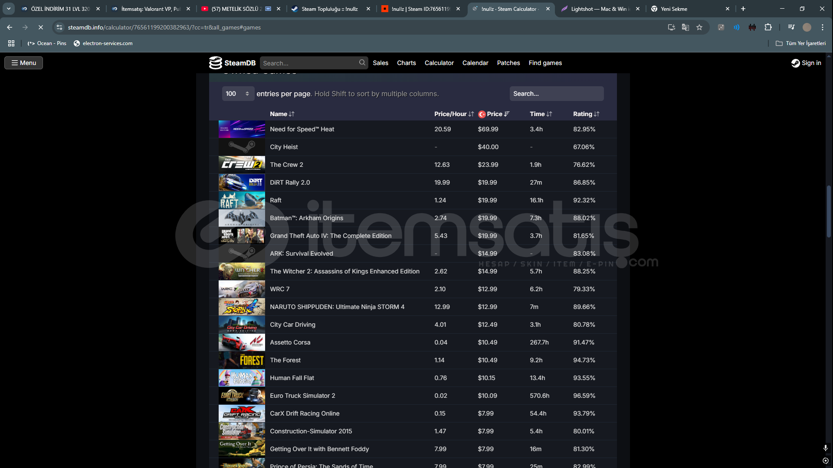Open the CarX Drift Racing Online link

tap(305, 413)
